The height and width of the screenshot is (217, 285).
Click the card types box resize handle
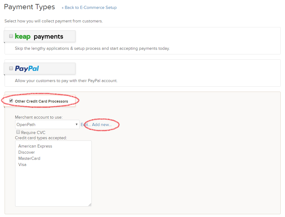[x=90, y=205]
